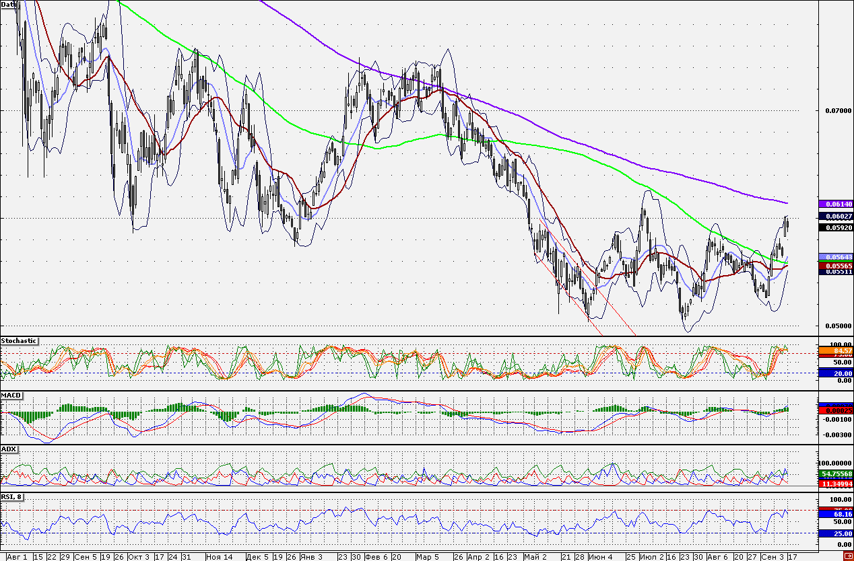Select the light blue 0.05643 price tag
This screenshot has width=854, height=561.
tap(835, 257)
